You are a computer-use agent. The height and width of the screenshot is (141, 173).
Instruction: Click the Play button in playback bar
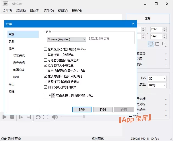coord(5,117)
